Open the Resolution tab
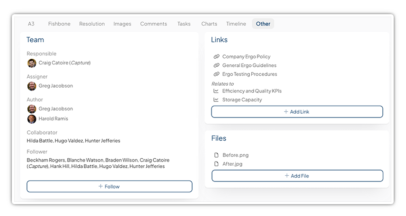 pos(92,24)
